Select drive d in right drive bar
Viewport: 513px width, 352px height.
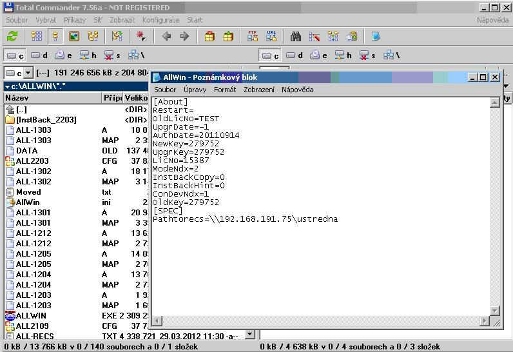pyautogui.click(x=295, y=55)
